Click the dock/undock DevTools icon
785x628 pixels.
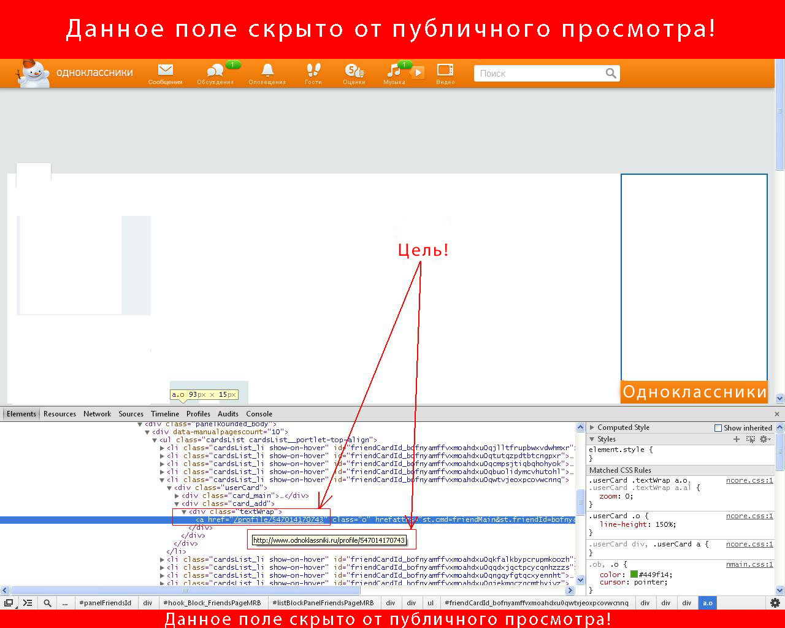tap(9, 603)
